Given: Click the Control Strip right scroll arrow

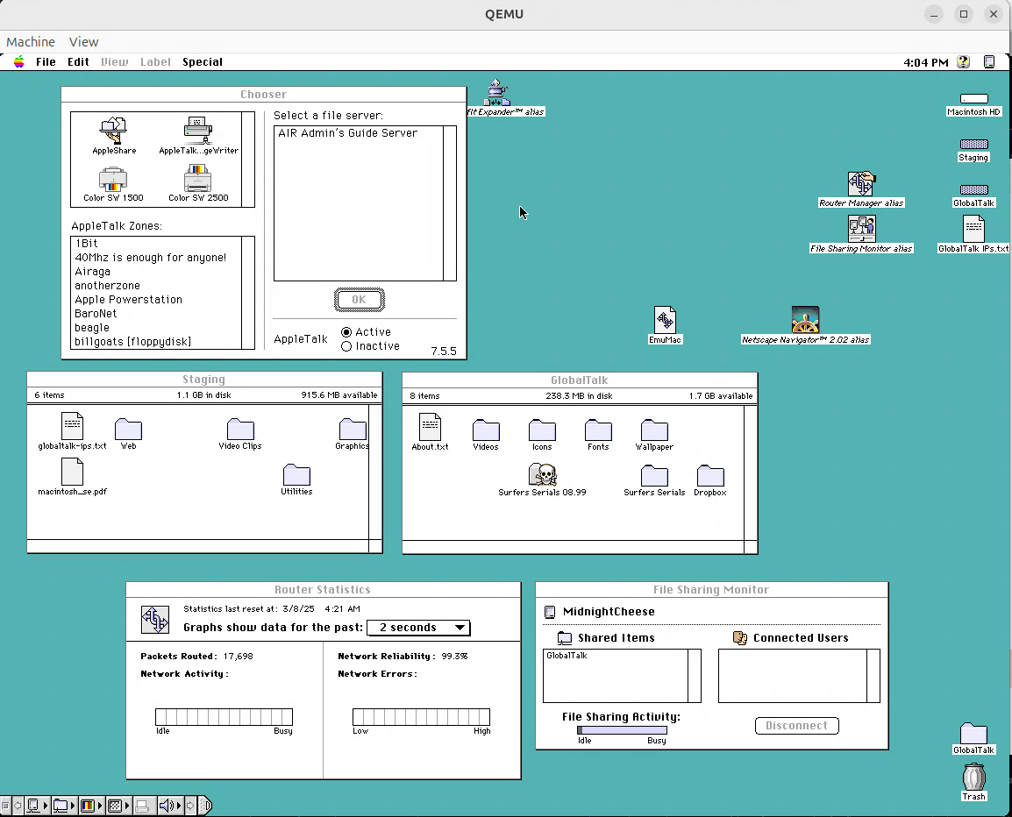Looking at the screenshot, I should 190,806.
